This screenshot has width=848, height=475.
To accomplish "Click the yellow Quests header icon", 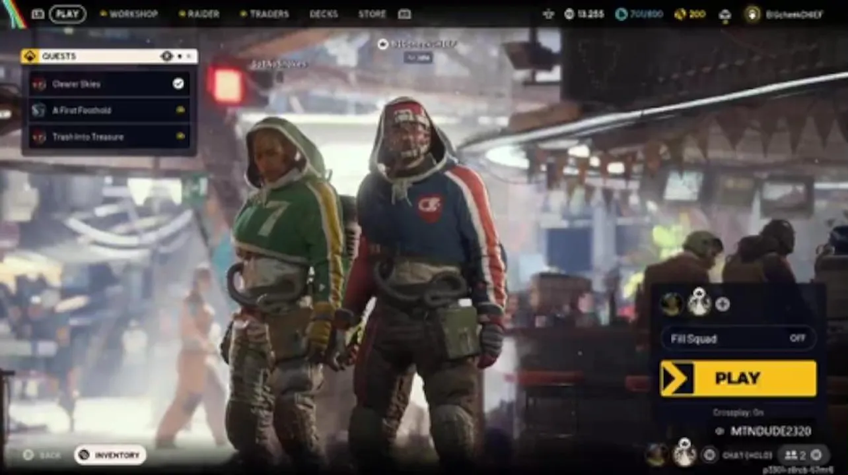I will point(30,56).
